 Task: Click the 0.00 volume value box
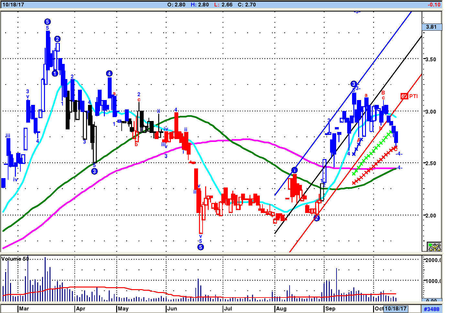(x=432, y=300)
